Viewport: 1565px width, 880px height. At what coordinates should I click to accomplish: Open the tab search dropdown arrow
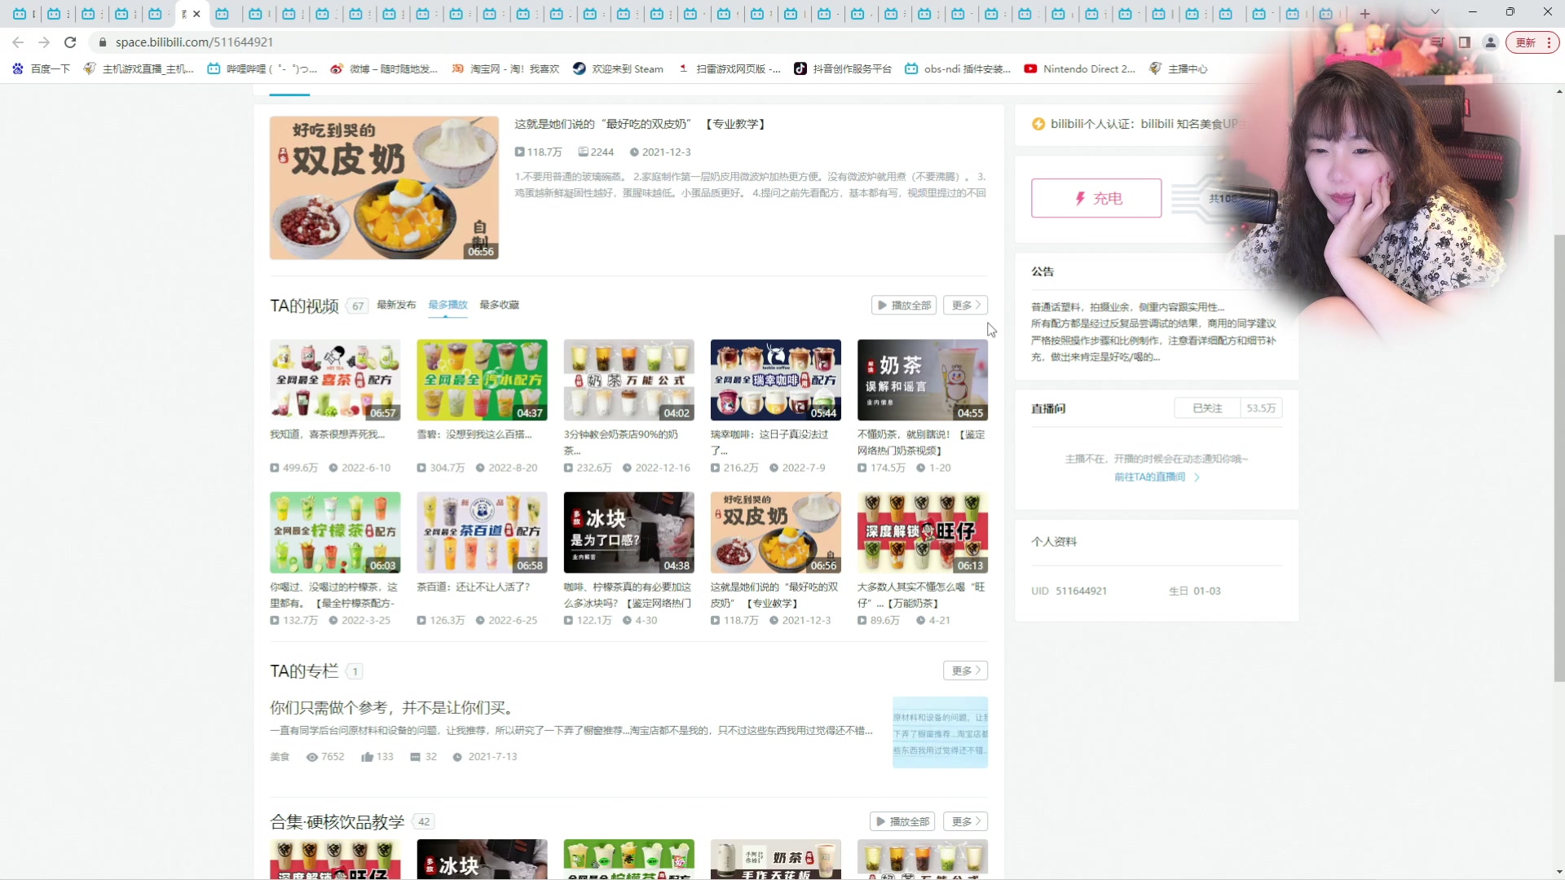tap(1435, 12)
